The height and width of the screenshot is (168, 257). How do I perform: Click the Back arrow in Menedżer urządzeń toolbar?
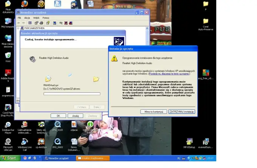19,23
